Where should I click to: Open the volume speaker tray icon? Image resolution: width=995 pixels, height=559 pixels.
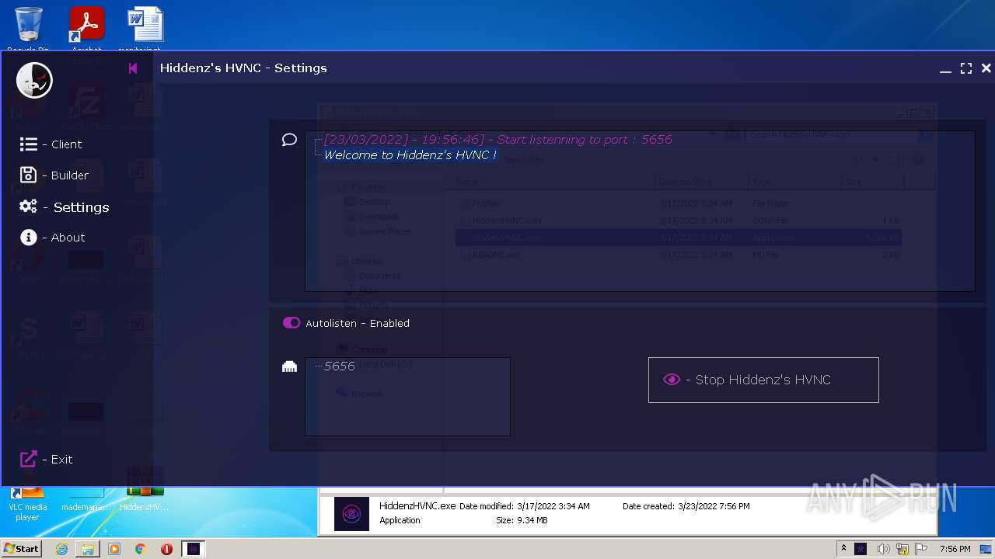[x=884, y=549]
